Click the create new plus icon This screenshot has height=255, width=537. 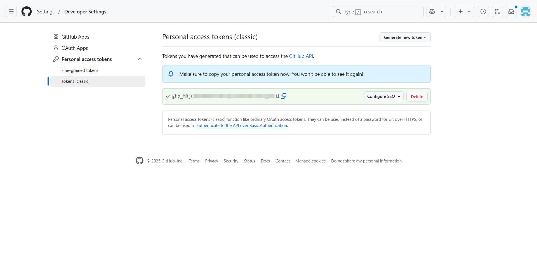(x=461, y=11)
